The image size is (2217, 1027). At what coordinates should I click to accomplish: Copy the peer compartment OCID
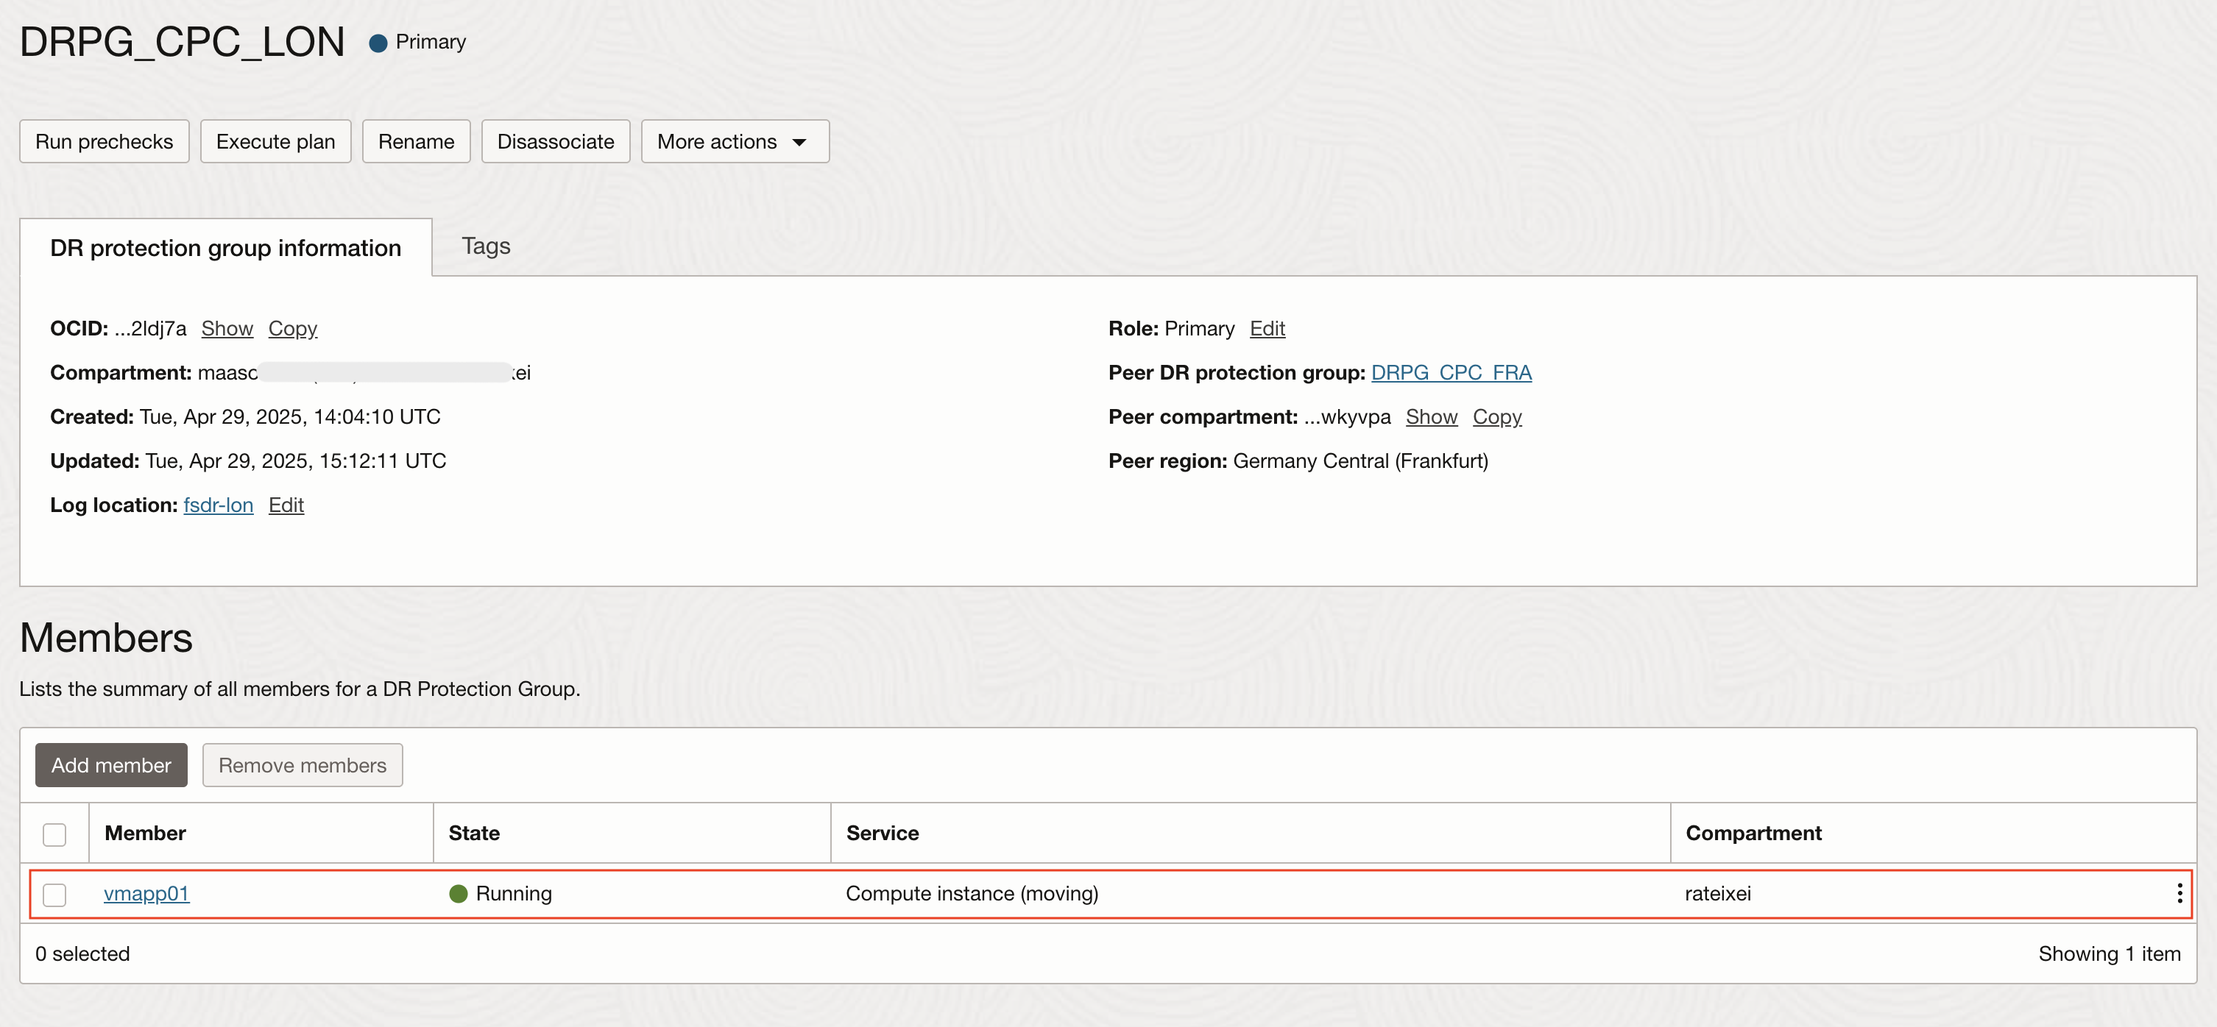tap(1496, 416)
